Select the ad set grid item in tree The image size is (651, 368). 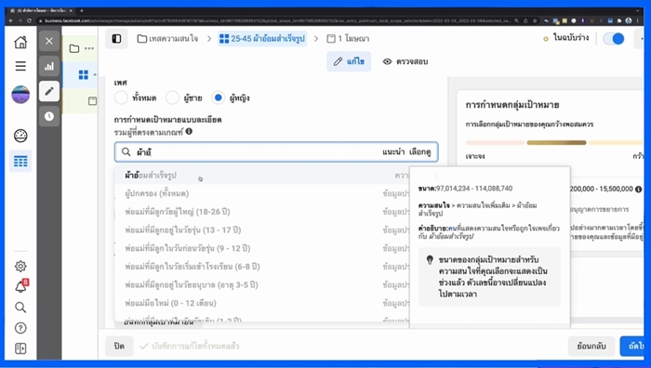click(x=84, y=74)
